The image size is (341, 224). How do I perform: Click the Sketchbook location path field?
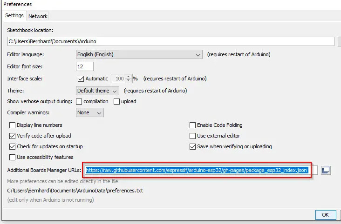(x=170, y=41)
